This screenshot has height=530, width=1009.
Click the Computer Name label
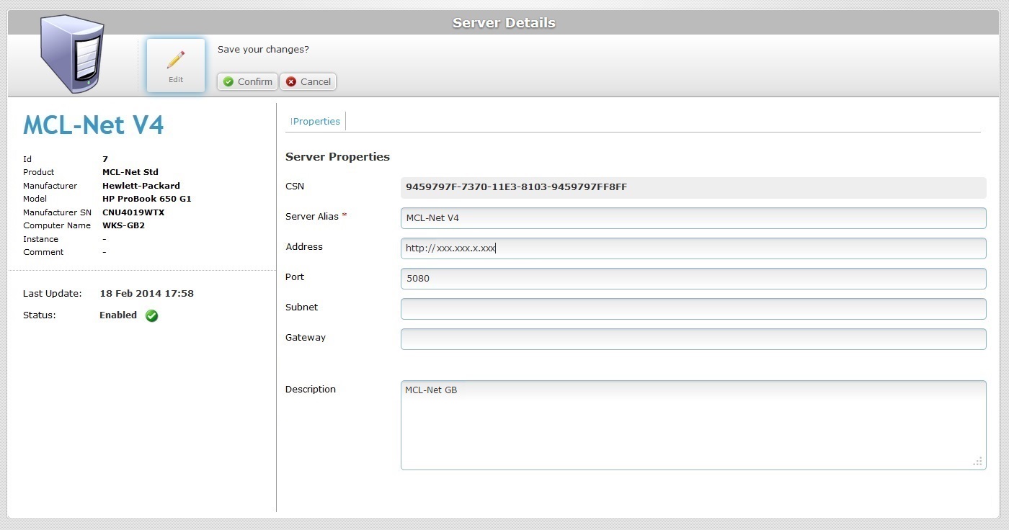(x=57, y=225)
